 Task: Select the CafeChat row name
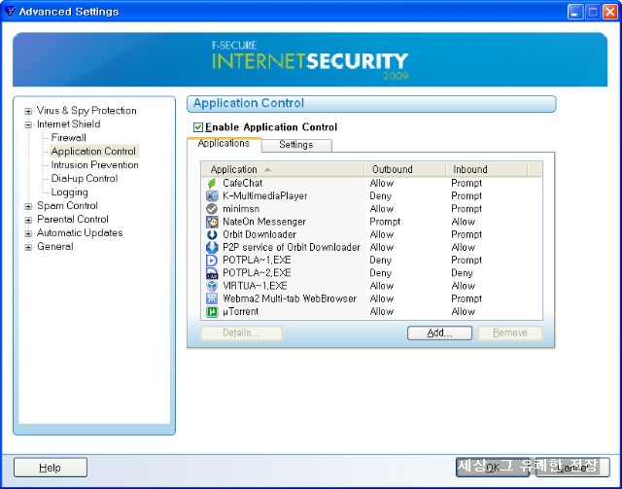242,184
